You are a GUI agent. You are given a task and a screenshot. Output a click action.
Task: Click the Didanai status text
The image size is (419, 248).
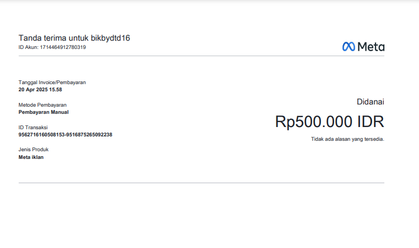point(370,102)
